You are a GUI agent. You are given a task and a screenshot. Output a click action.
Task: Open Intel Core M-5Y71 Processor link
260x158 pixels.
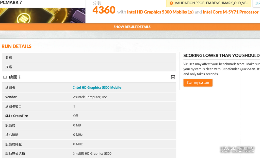point(231,12)
